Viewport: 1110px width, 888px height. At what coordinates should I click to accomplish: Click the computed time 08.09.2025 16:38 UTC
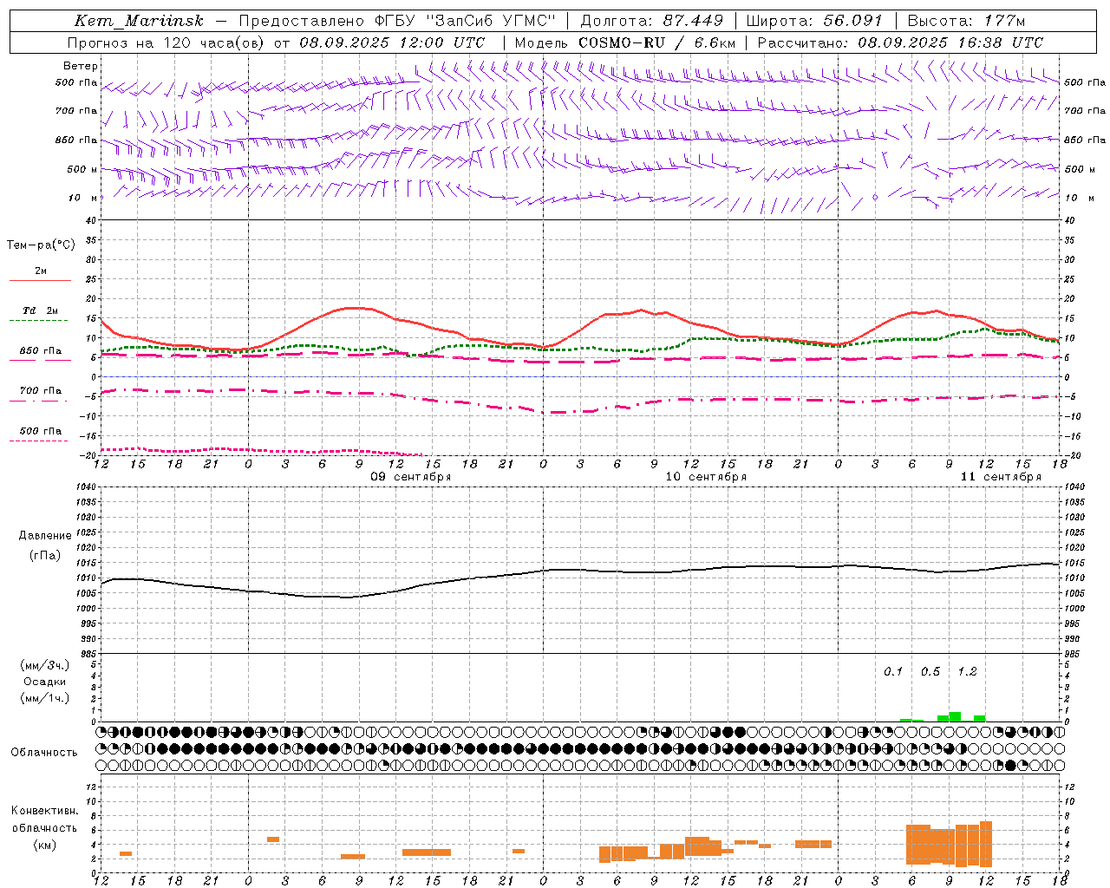[x=950, y=42]
